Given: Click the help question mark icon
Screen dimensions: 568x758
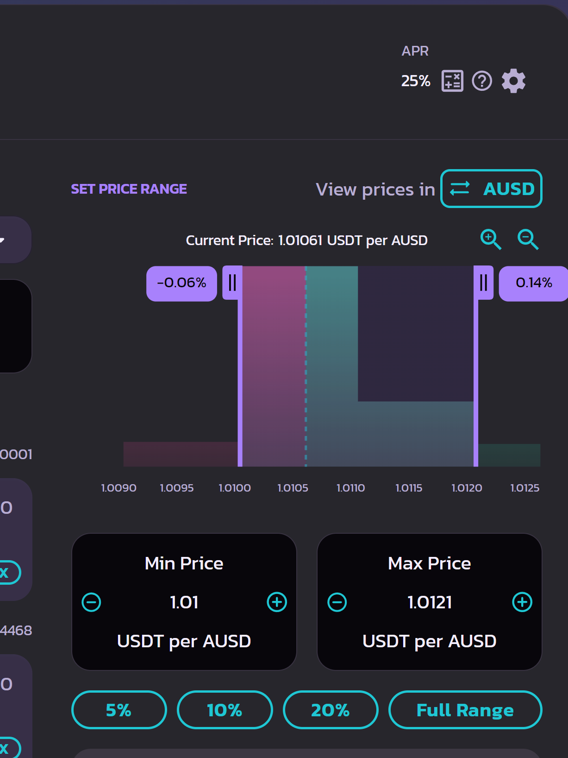Looking at the screenshot, I should 482,81.
